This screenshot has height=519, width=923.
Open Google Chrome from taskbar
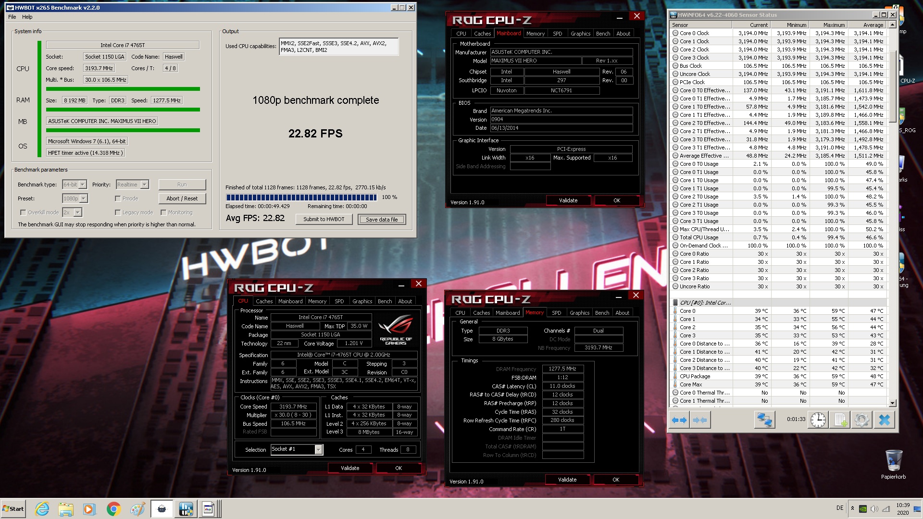[113, 509]
